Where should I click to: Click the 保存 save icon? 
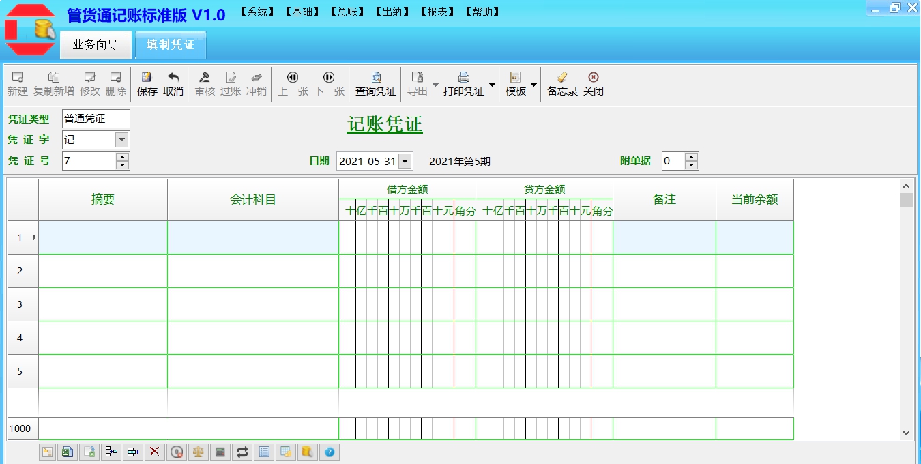click(x=147, y=83)
